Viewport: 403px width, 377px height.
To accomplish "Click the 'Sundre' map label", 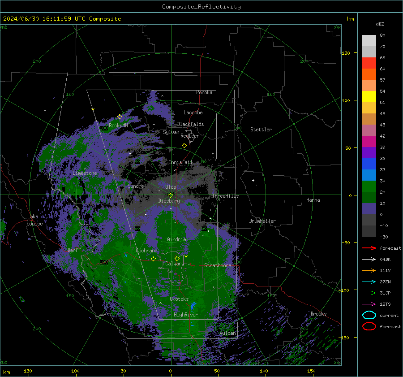I will click(x=136, y=186).
